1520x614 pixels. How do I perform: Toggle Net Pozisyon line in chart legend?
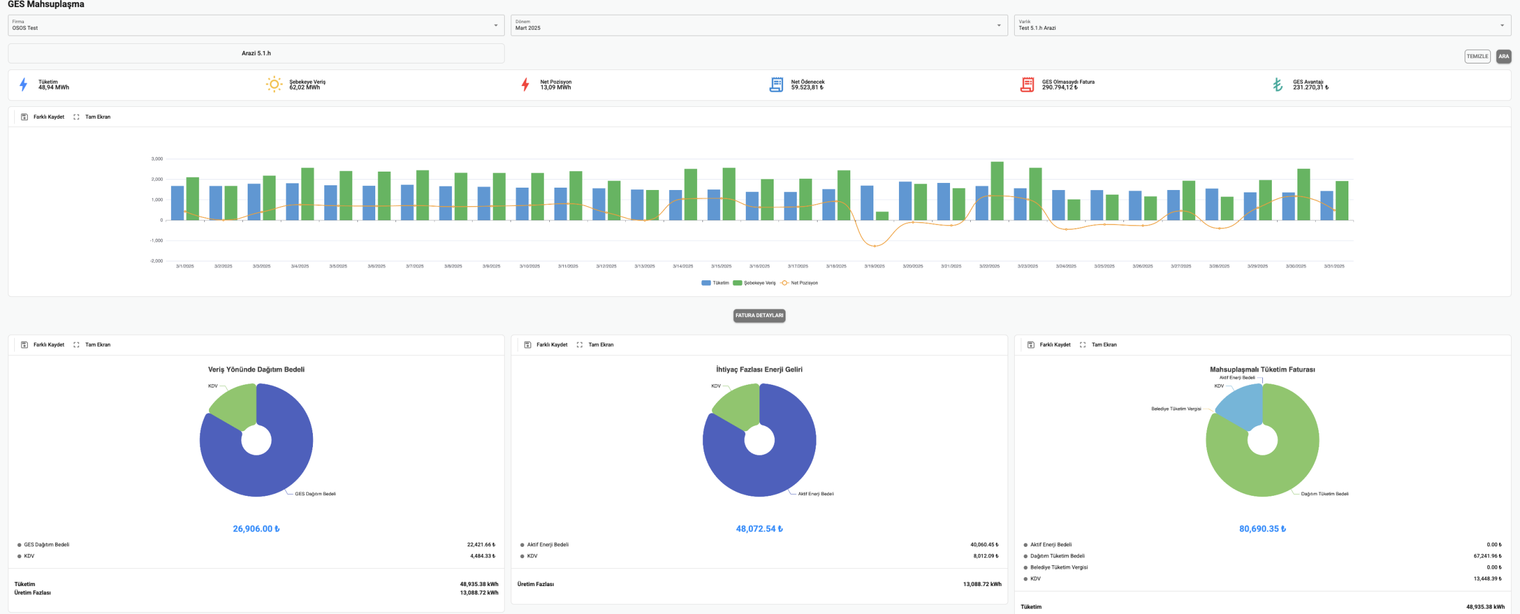[799, 283]
